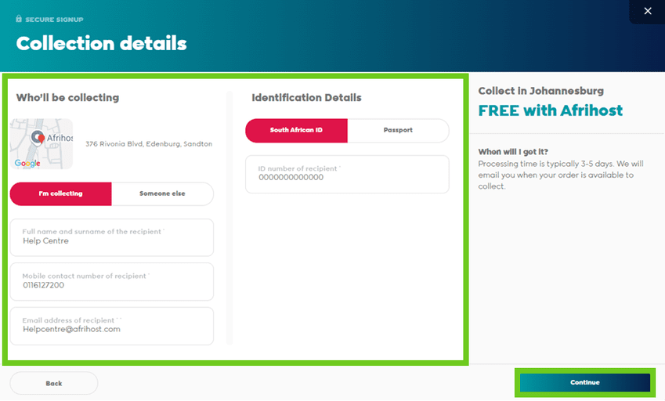Screen dimensions: 665x401
Task: Click the 376 Rivonia Blvd address text
Action: [149, 144]
